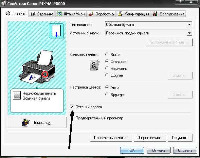Click the Черно-белая печать text
Image resolution: width=200 pixels, height=158 pixels.
click(x=39, y=94)
